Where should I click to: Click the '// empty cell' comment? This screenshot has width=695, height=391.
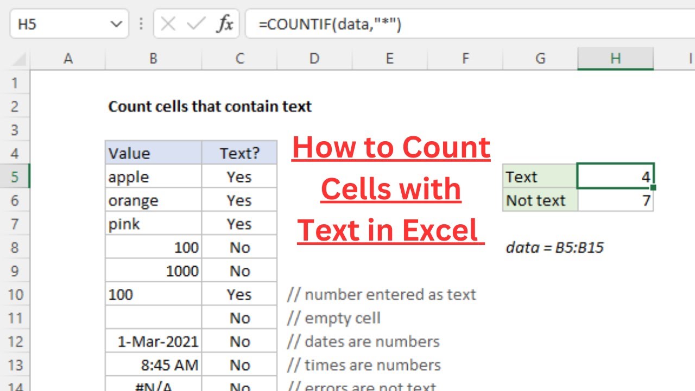[x=334, y=318]
